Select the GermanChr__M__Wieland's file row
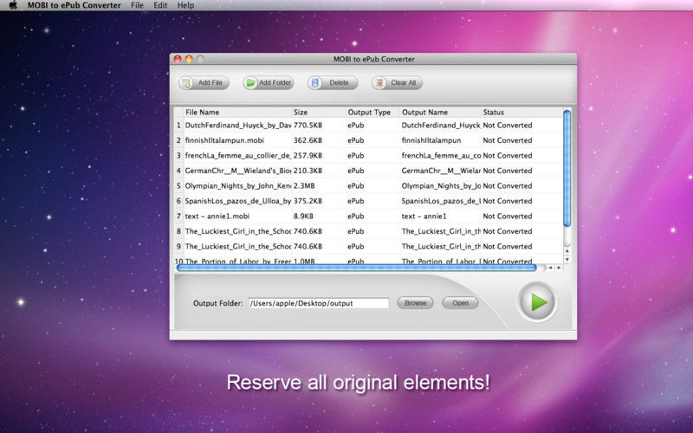The height and width of the screenshot is (433, 693). point(369,171)
